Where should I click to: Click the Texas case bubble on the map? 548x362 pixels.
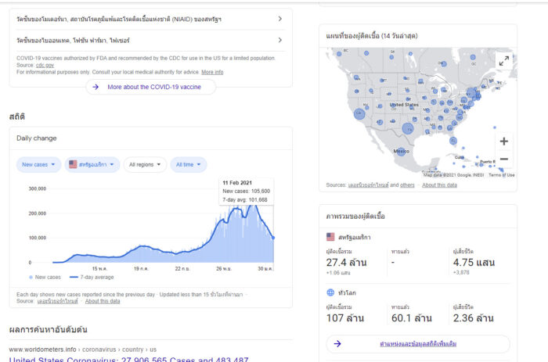(407, 128)
